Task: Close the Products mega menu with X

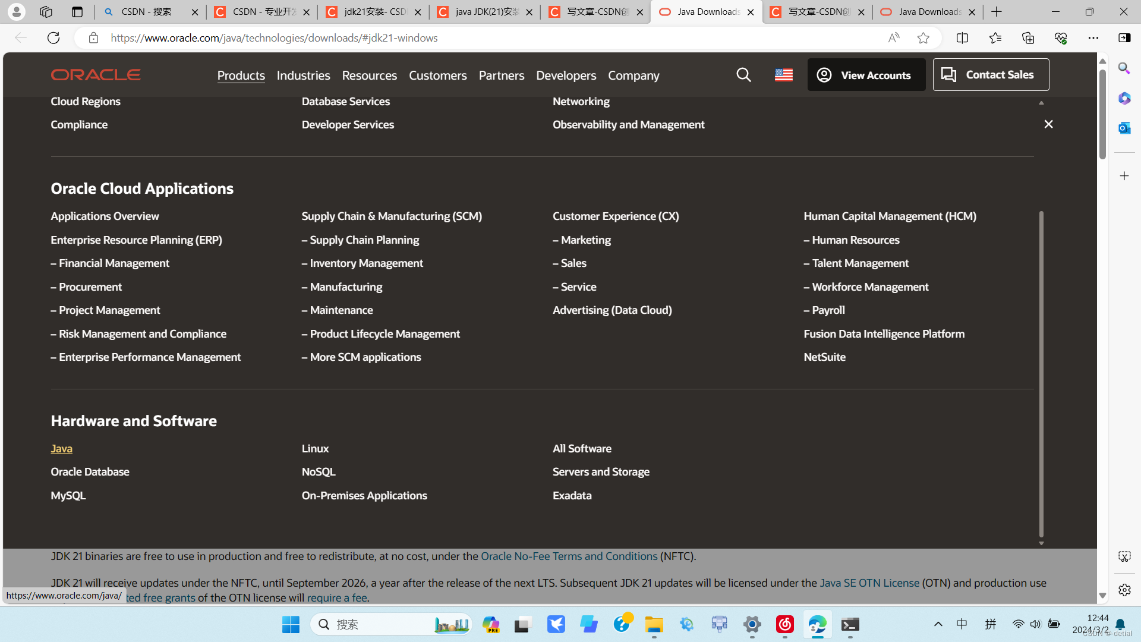Action: pos(1048,124)
